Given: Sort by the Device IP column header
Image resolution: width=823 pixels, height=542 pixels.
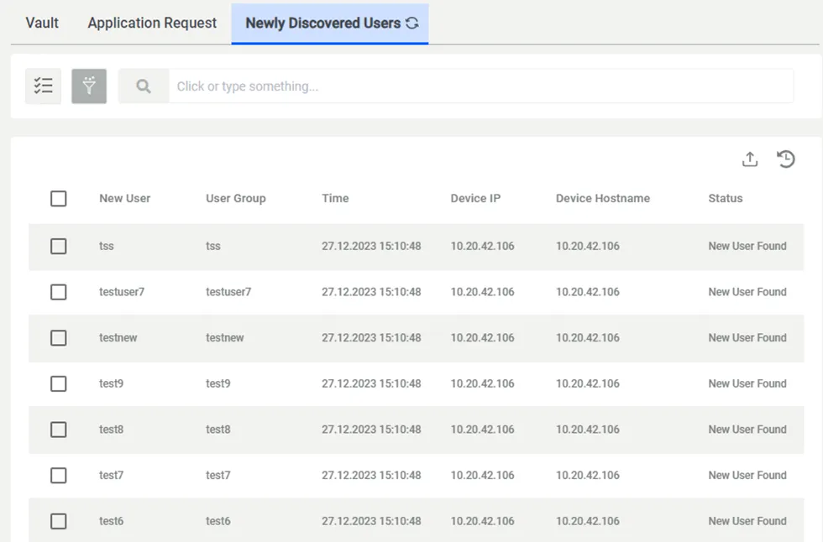Looking at the screenshot, I should (x=475, y=198).
